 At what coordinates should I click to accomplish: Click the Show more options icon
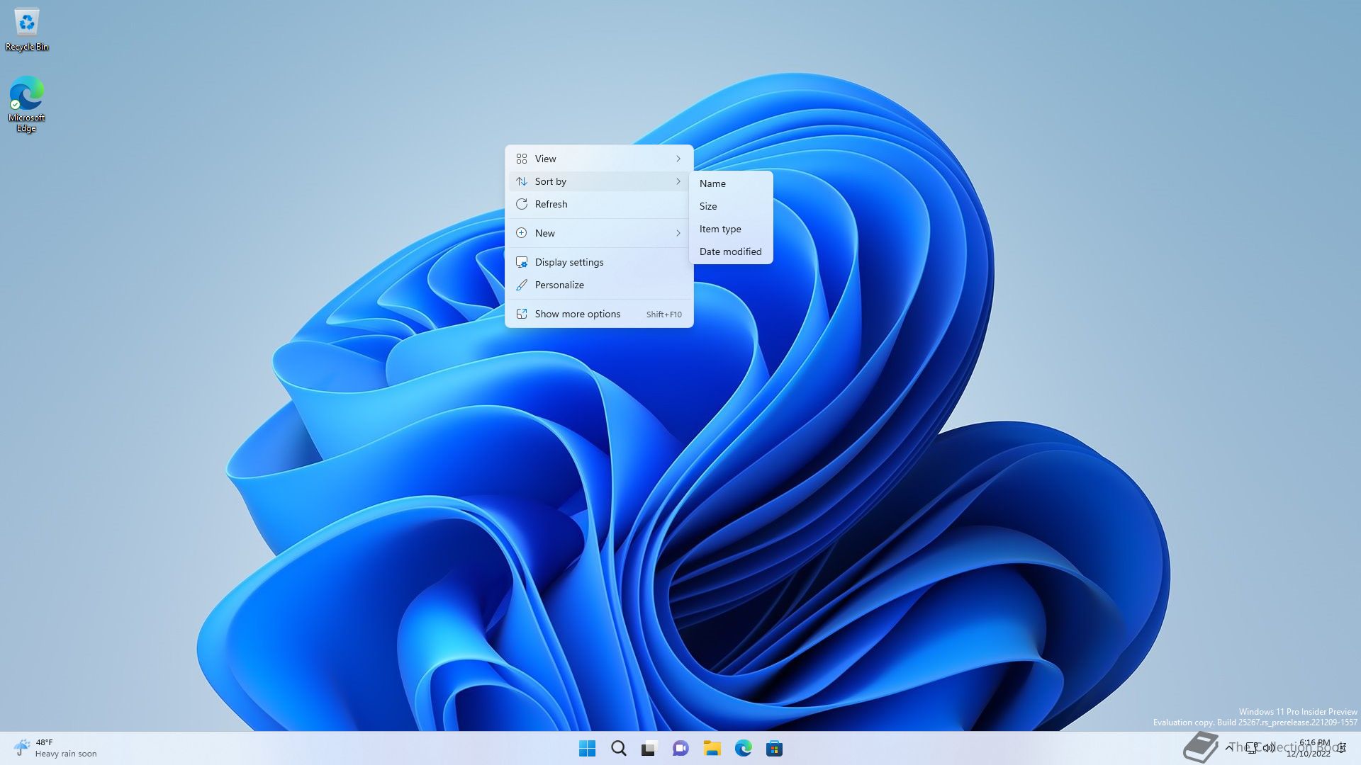[522, 314]
